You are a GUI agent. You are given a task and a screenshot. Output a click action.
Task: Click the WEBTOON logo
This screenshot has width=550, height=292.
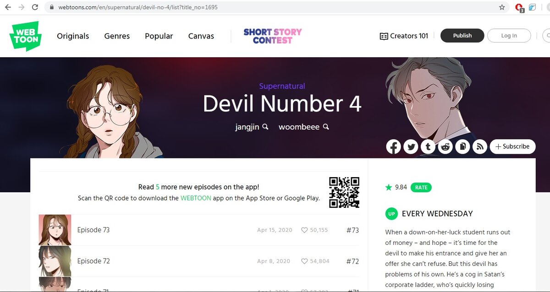(25, 36)
